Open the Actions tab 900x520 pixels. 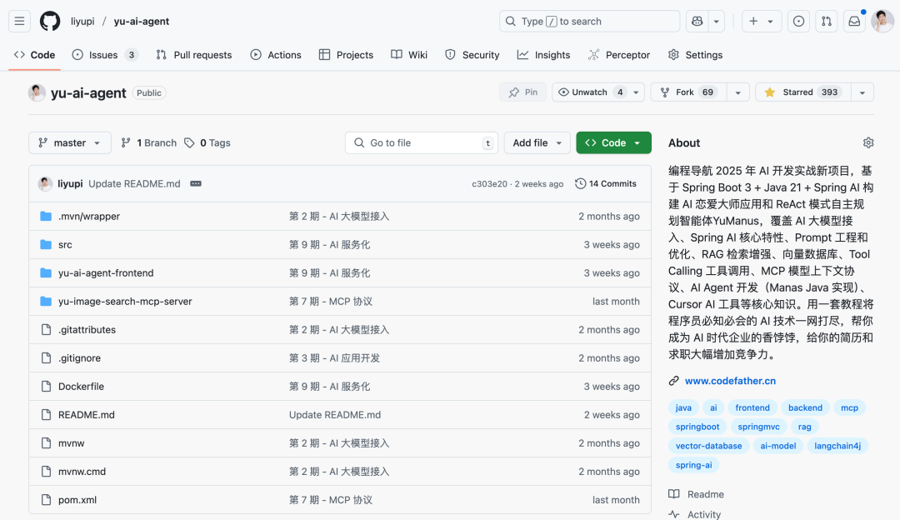click(x=276, y=55)
